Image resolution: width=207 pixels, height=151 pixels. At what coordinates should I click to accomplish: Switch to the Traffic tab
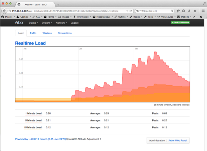[x=33, y=33]
